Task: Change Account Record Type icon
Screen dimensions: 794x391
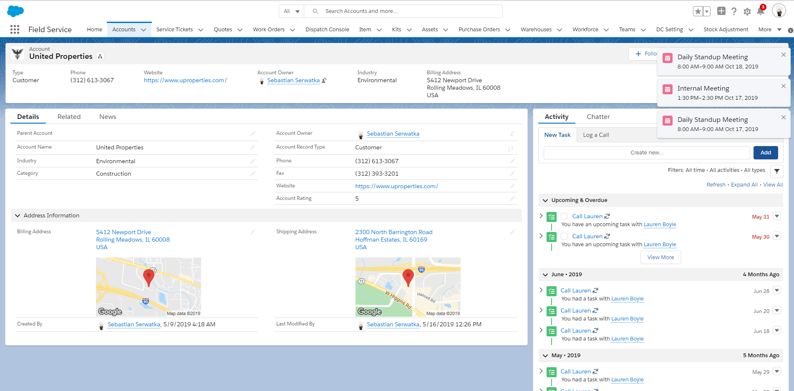Action: click(x=511, y=149)
